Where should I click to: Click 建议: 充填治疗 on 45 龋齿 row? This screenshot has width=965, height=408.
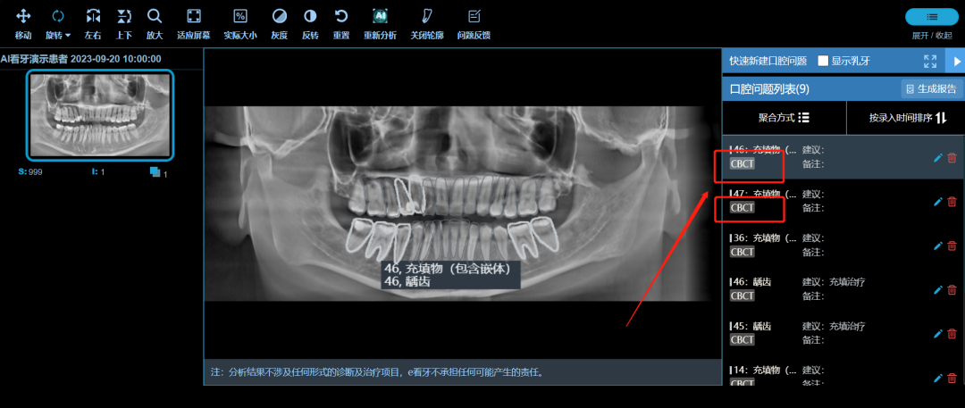[x=834, y=326]
